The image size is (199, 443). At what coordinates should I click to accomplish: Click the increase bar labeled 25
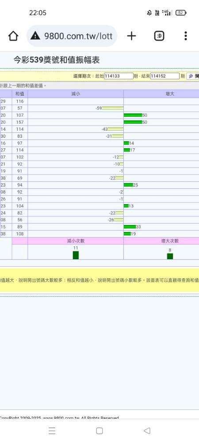point(128,185)
